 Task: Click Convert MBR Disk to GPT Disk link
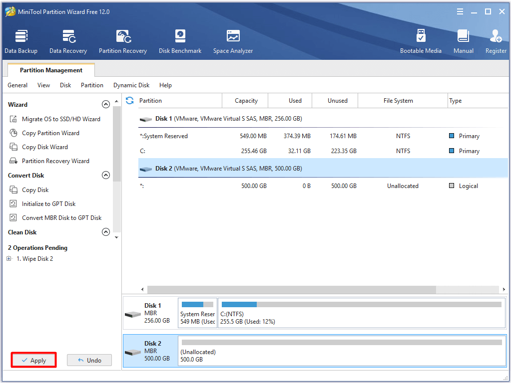tap(62, 218)
